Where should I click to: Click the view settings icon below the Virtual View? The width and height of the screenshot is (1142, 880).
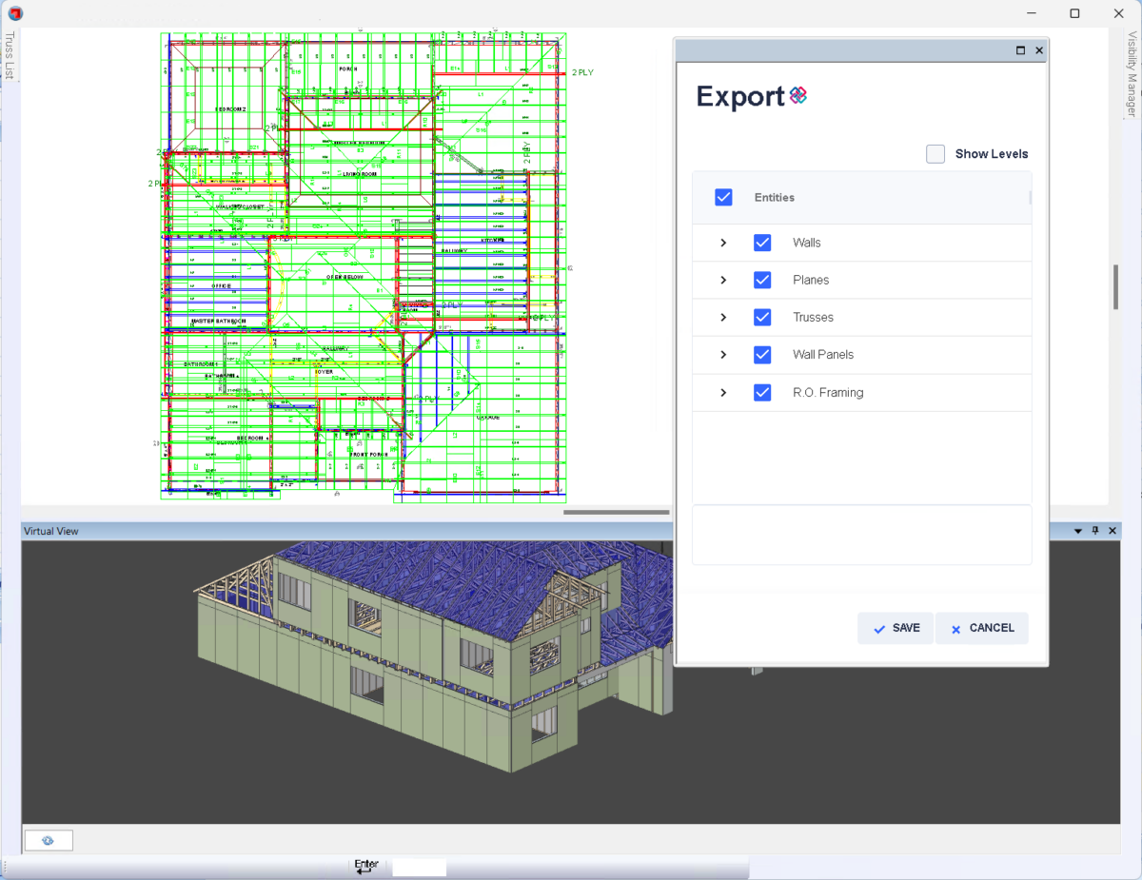(x=47, y=840)
